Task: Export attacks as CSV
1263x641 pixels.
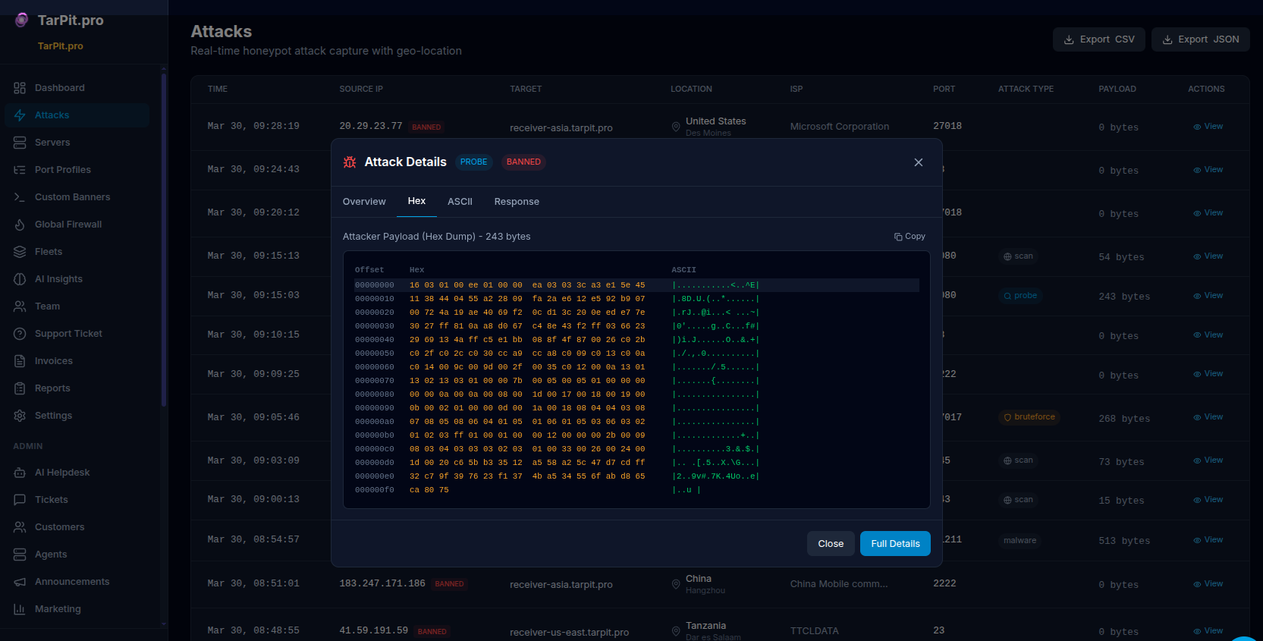Action: (x=1099, y=39)
